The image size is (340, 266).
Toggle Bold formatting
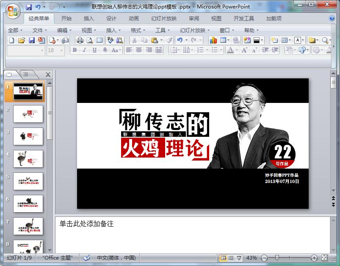tap(75, 50)
